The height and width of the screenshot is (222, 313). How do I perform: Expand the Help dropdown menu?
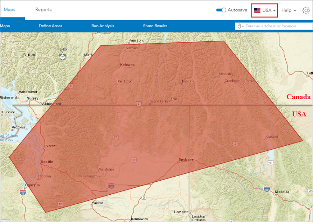point(289,10)
